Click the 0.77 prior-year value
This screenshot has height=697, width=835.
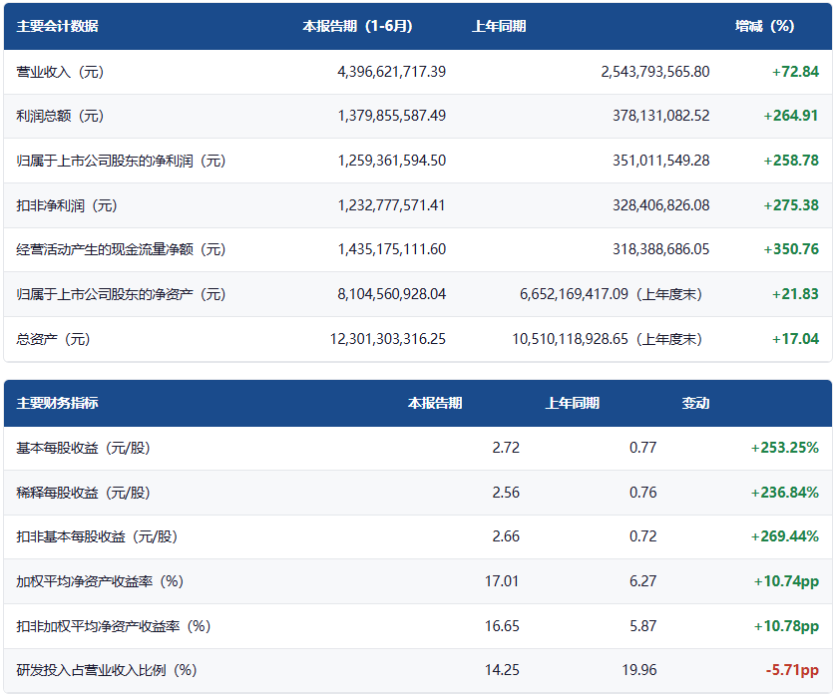coord(642,448)
